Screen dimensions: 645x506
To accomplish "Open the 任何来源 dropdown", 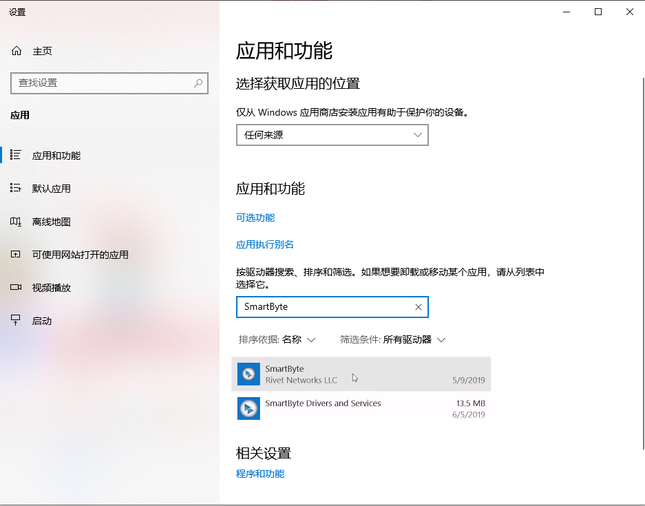I will [332, 135].
